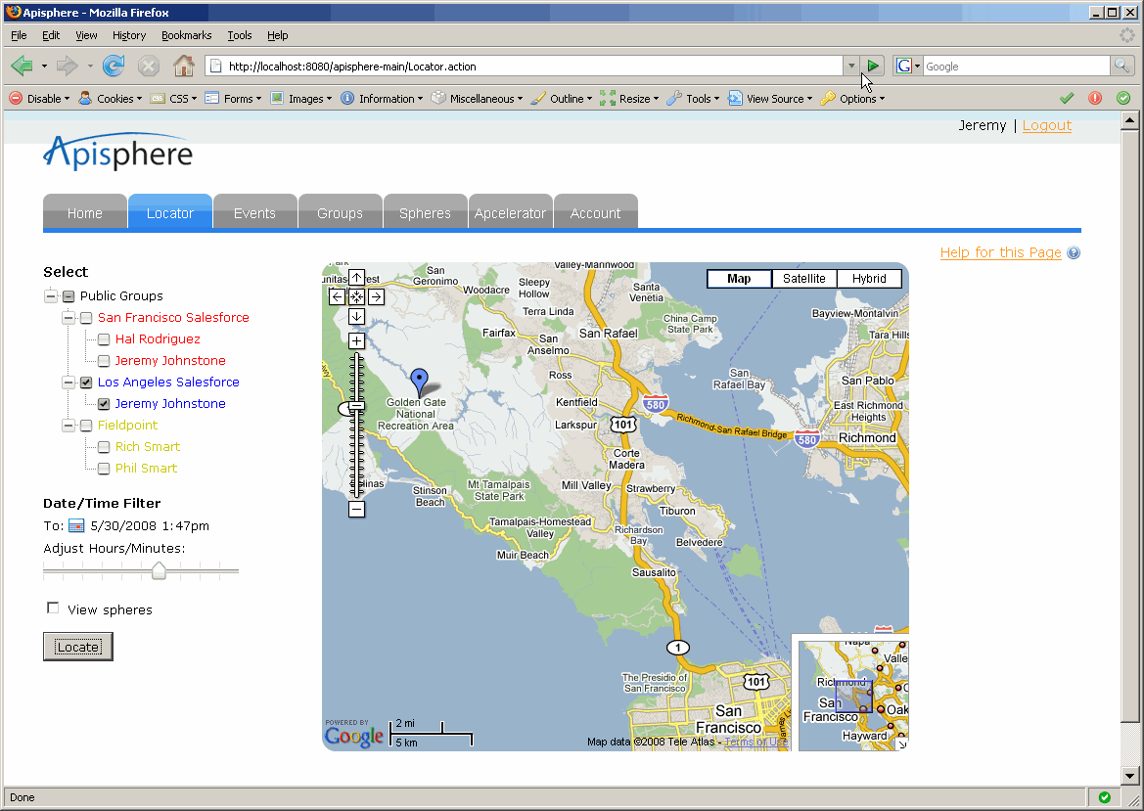
Task: Enable the View spheres checkbox
Action: (x=53, y=608)
